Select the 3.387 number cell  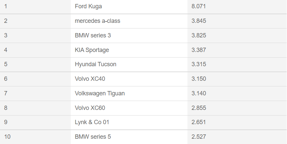pos(199,50)
